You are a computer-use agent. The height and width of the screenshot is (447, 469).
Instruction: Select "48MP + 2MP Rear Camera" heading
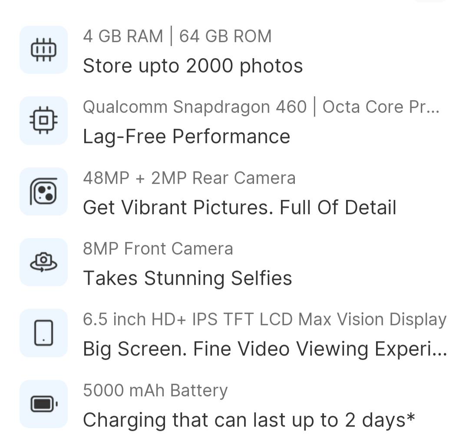pos(189,178)
